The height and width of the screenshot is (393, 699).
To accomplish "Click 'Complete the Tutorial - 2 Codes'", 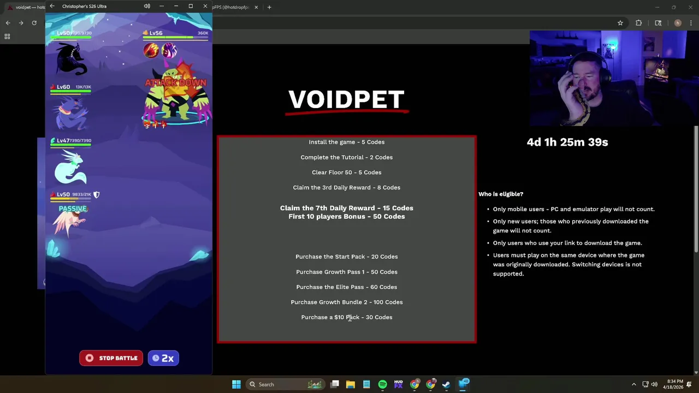I will [x=347, y=157].
